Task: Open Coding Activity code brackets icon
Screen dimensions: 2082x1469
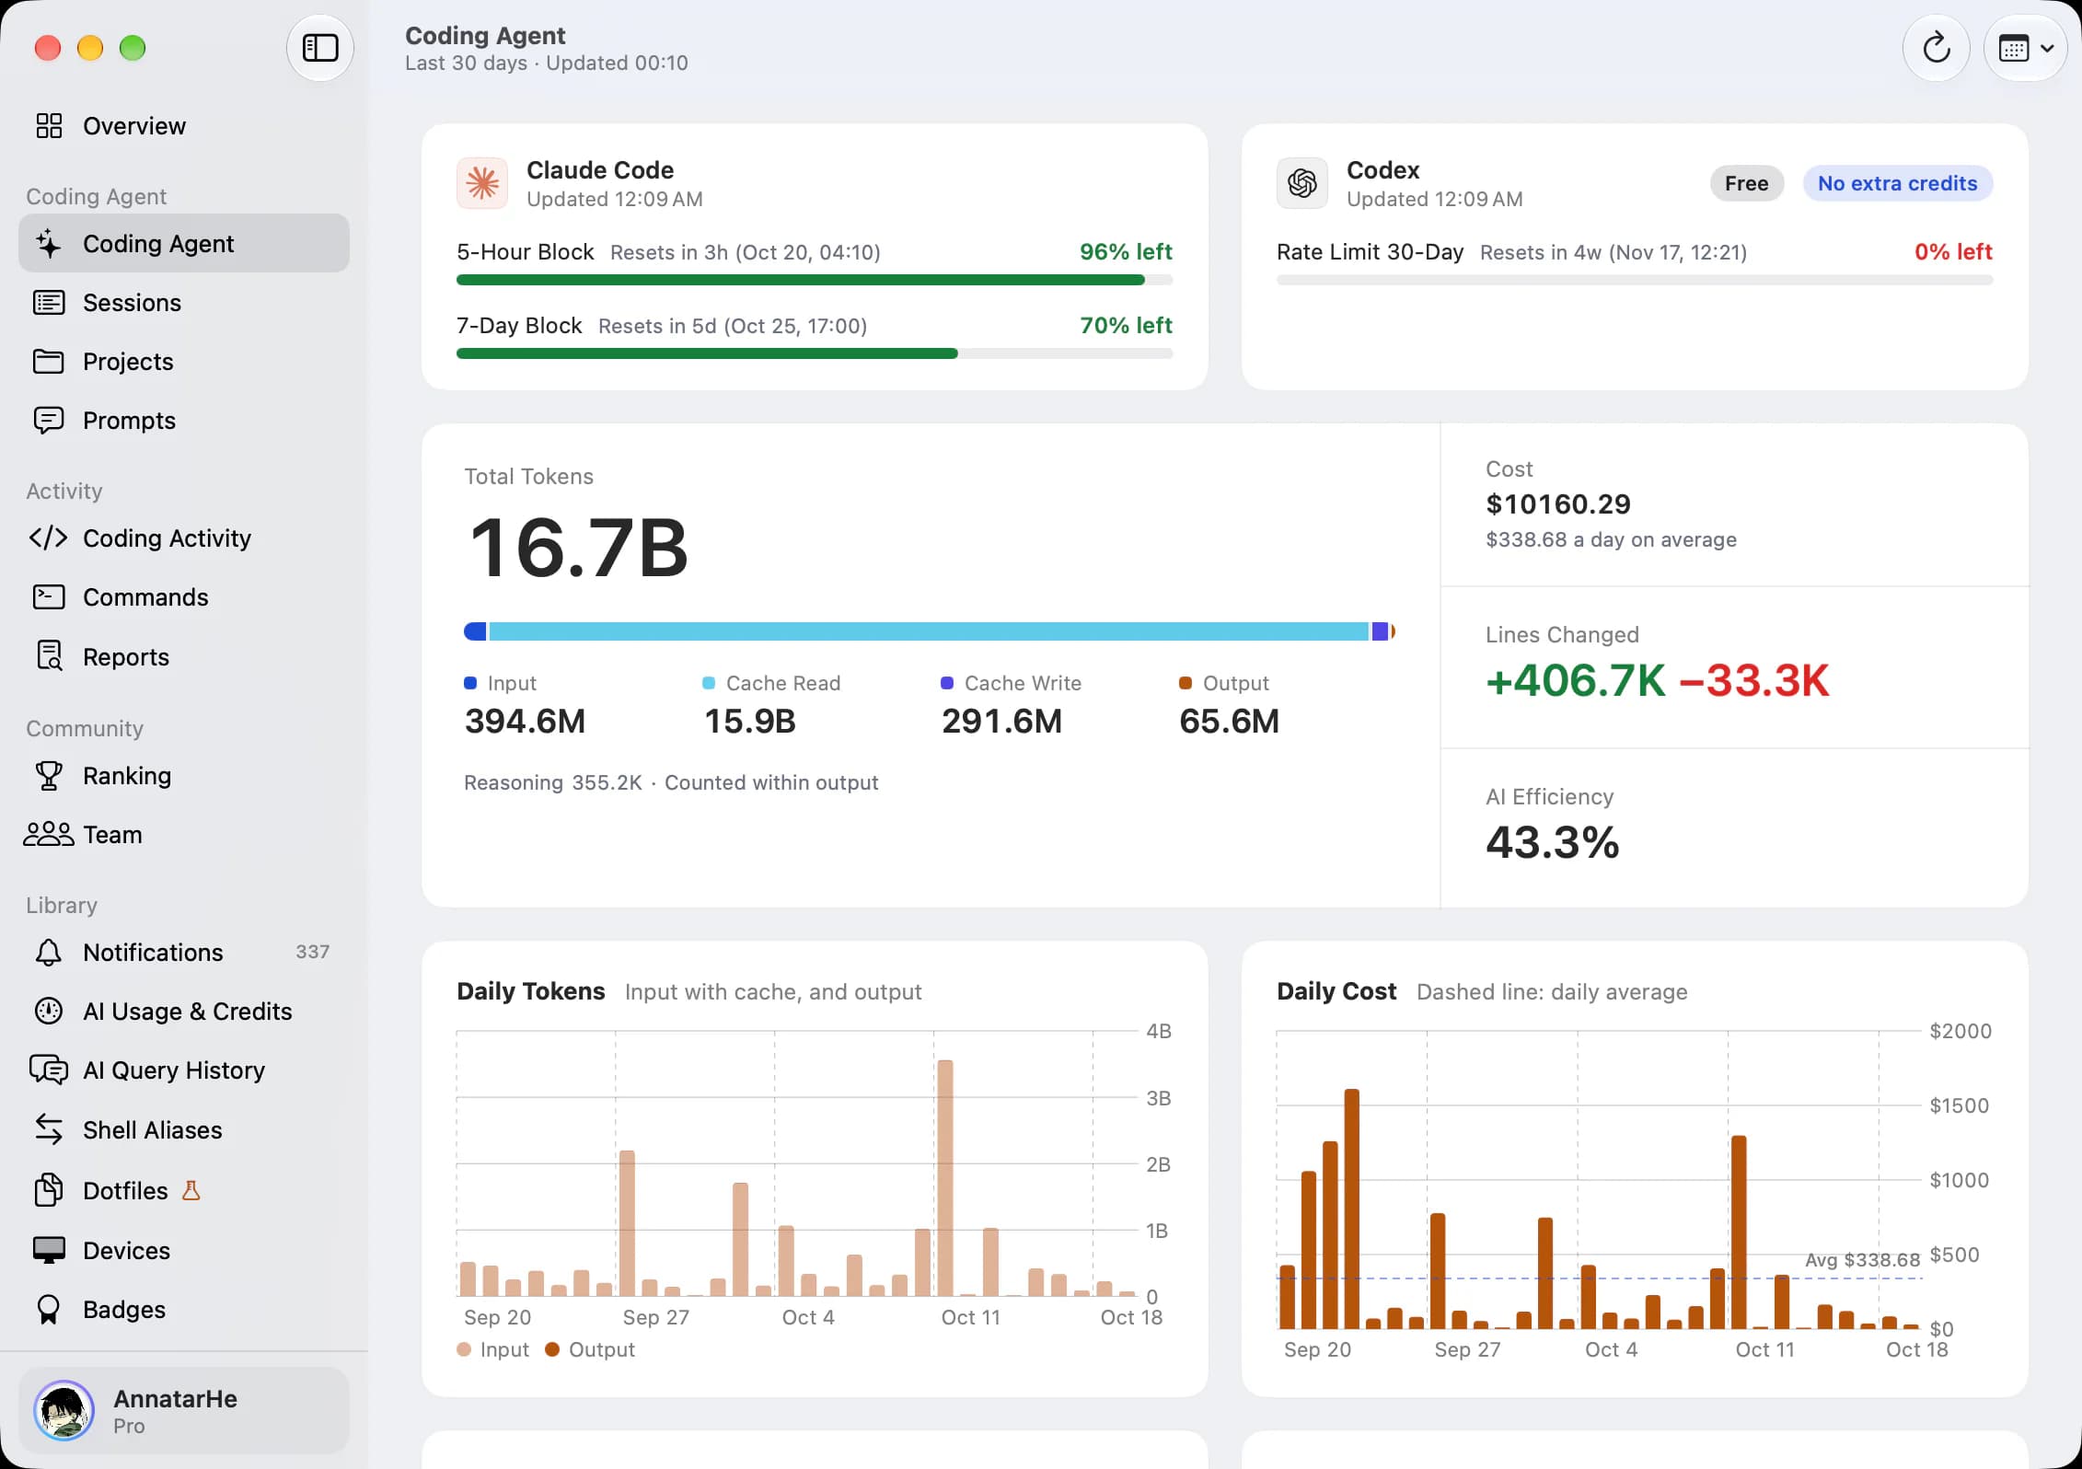Action: pyautogui.click(x=49, y=538)
